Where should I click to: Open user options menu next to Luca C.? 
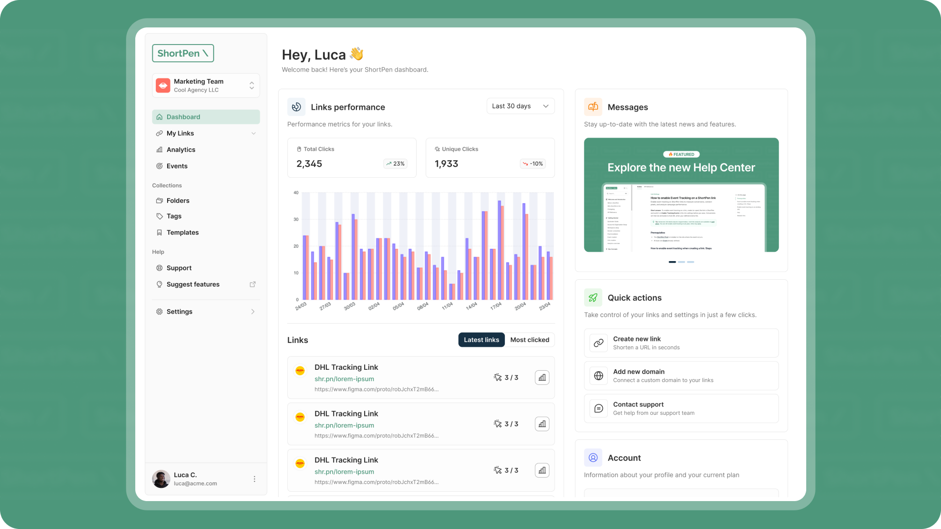(x=254, y=479)
